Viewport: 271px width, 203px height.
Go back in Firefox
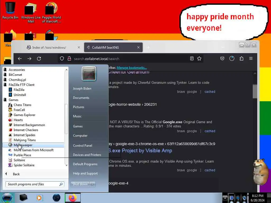20,59
